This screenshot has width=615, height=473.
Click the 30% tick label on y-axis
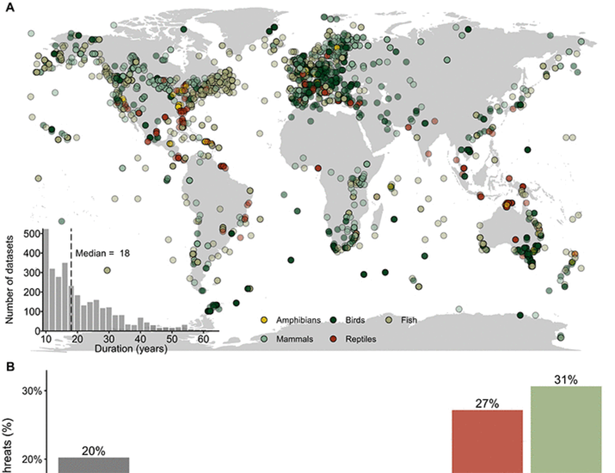click(x=32, y=391)
